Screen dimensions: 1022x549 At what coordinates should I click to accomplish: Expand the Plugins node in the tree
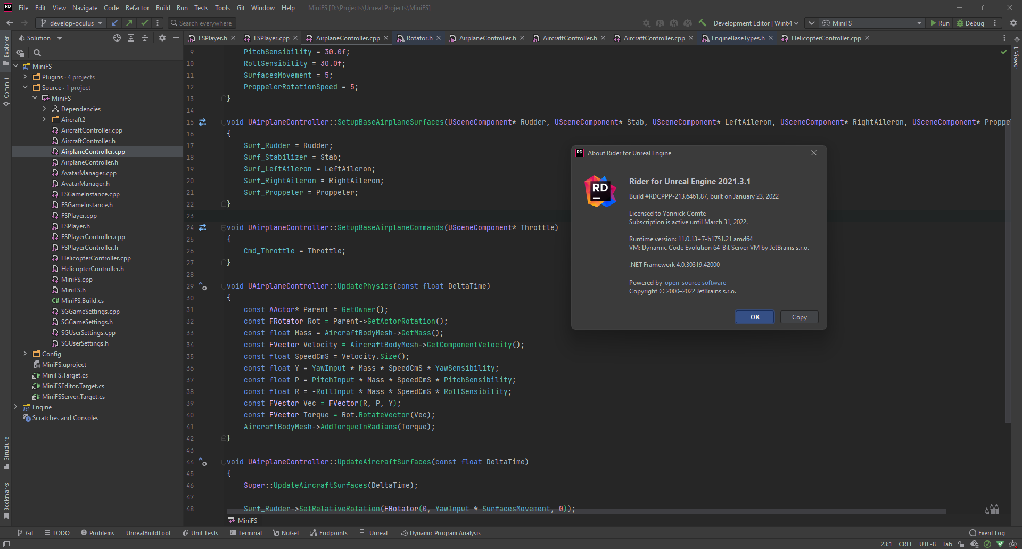coord(25,77)
